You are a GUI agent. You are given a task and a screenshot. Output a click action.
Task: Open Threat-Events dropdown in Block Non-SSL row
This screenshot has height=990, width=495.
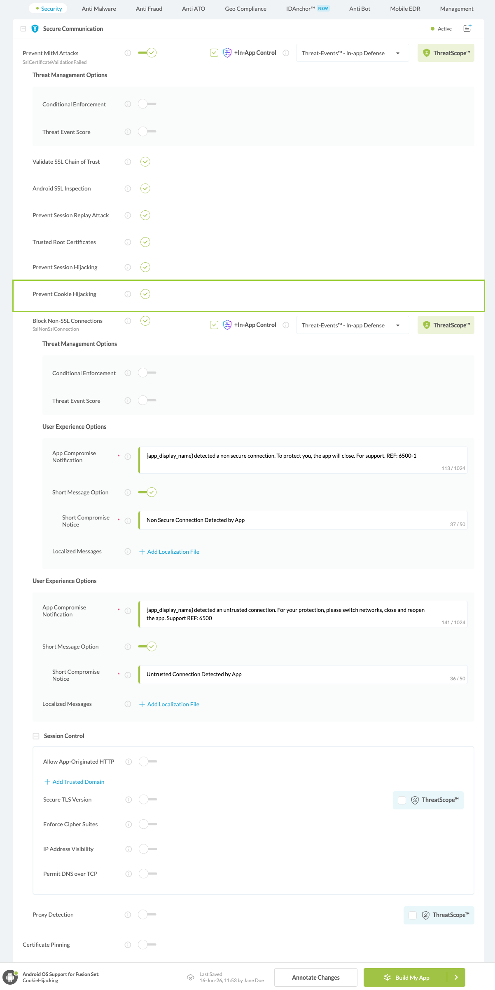pos(353,325)
